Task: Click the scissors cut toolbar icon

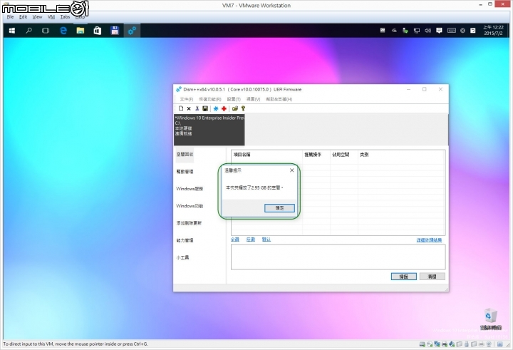Action: (x=197, y=108)
